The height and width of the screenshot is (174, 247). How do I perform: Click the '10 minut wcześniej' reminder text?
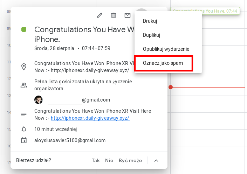pos(56,129)
